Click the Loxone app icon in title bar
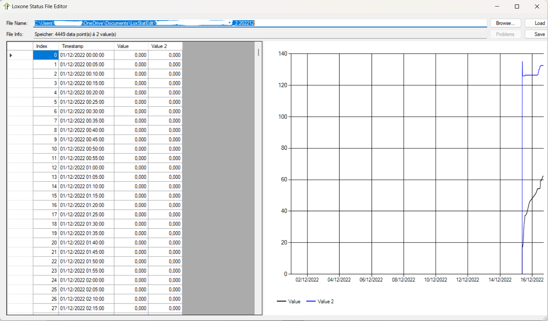 pyautogui.click(x=6, y=6)
